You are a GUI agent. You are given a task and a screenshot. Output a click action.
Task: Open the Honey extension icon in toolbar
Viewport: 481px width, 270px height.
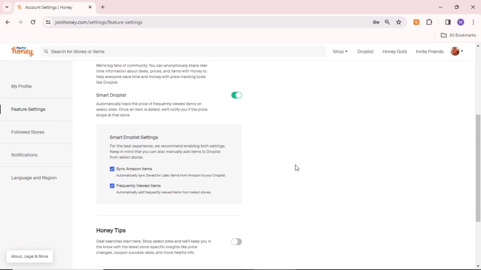click(416, 22)
